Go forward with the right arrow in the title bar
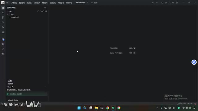This screenshot has width=198, height=111. pos(157,3)
